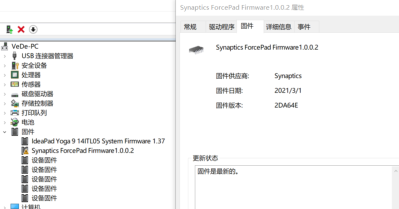Switch to the 常规 tab
This screenshot has height=209, width=399.
[x=190, y=27]
